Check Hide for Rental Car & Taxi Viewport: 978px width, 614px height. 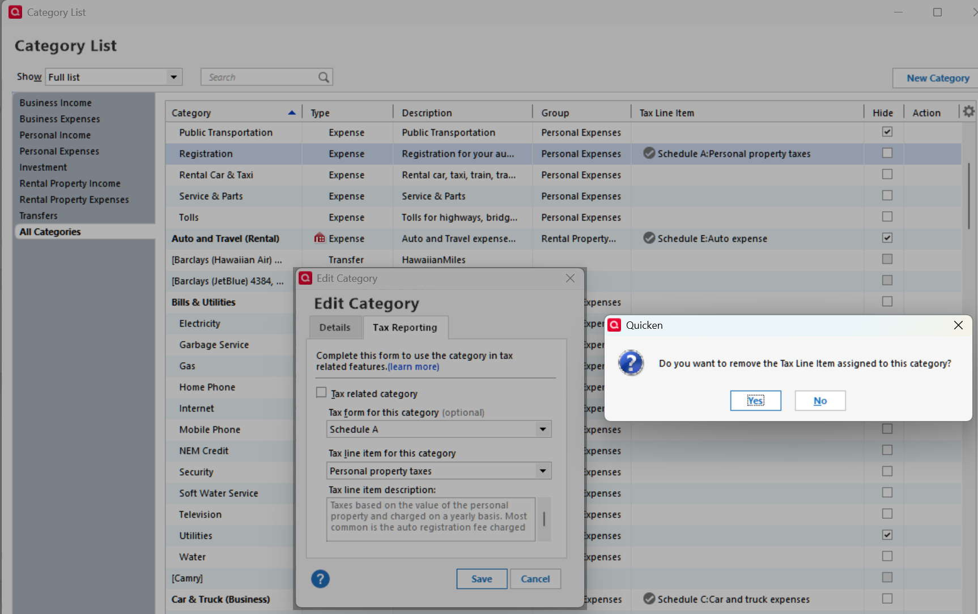pos(887,174)
